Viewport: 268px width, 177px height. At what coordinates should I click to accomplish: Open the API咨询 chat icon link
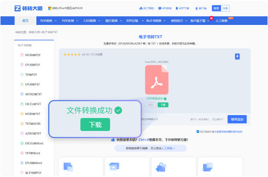tap(165, 8)
